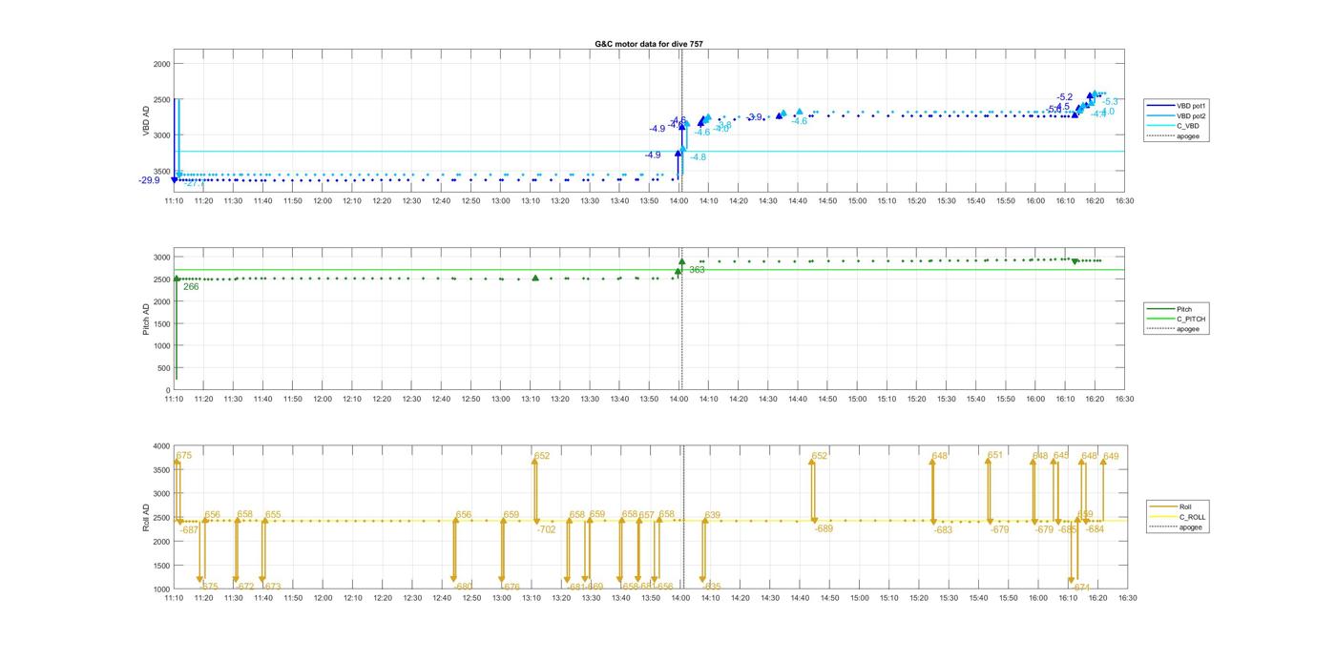Click the '-684' label in Roll plot

[1095, 529]
